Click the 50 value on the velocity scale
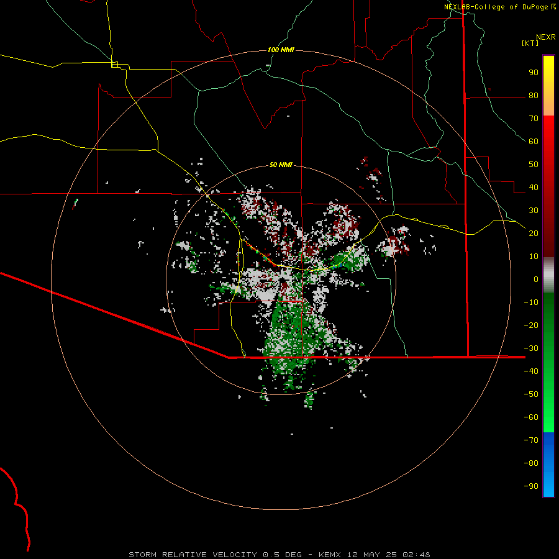 point(534,165)
